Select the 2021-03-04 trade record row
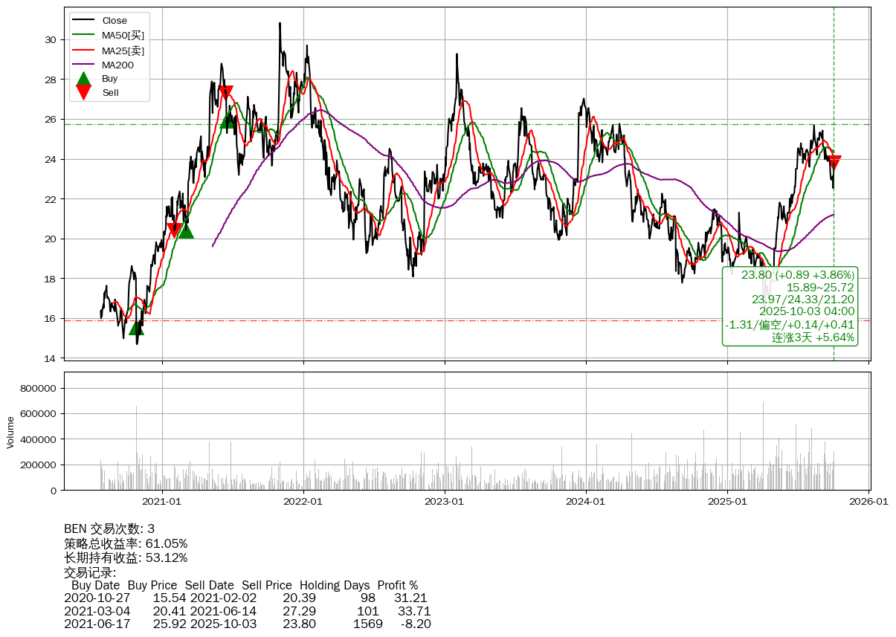 [x=247, y=612]
